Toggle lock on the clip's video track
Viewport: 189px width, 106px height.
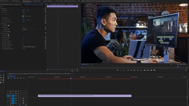11,96
